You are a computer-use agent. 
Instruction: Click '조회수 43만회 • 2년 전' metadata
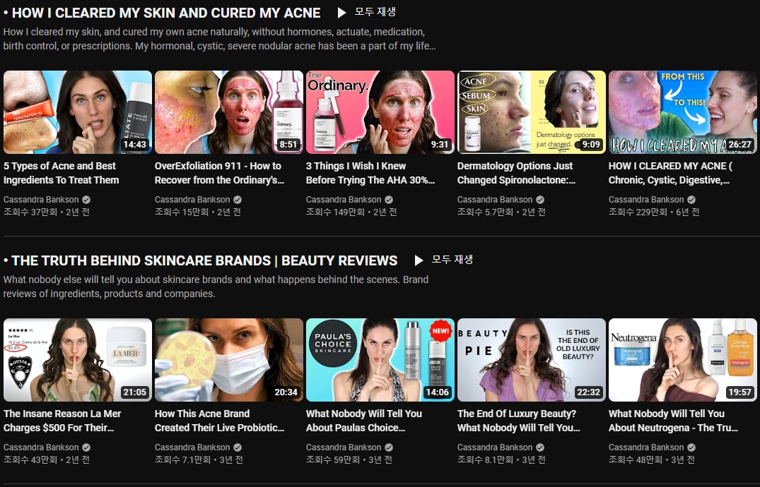47,460
